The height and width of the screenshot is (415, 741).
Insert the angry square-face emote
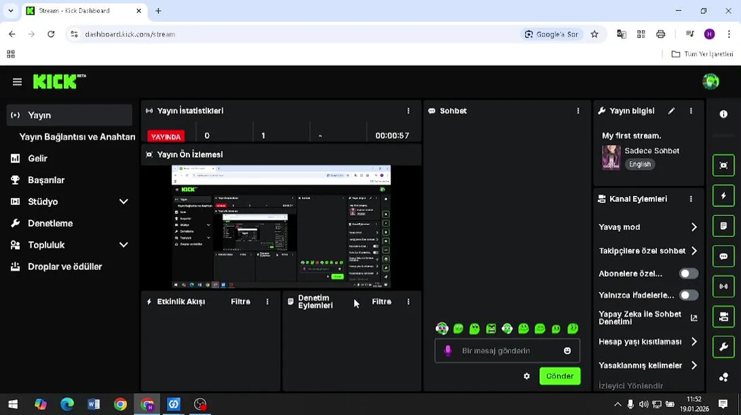click(491, 329)
